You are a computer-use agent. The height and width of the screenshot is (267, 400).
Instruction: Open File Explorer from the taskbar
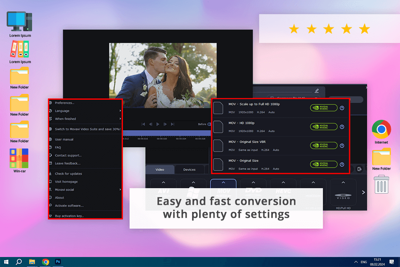[32, 262]
